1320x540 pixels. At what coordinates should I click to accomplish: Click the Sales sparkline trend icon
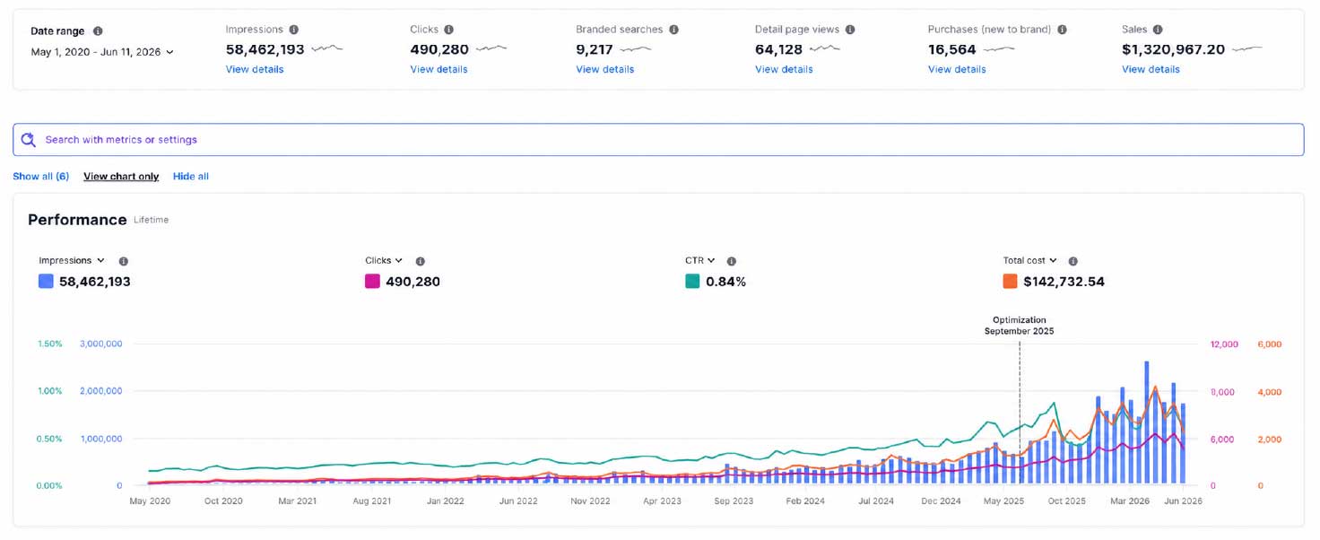[1246, 48]
